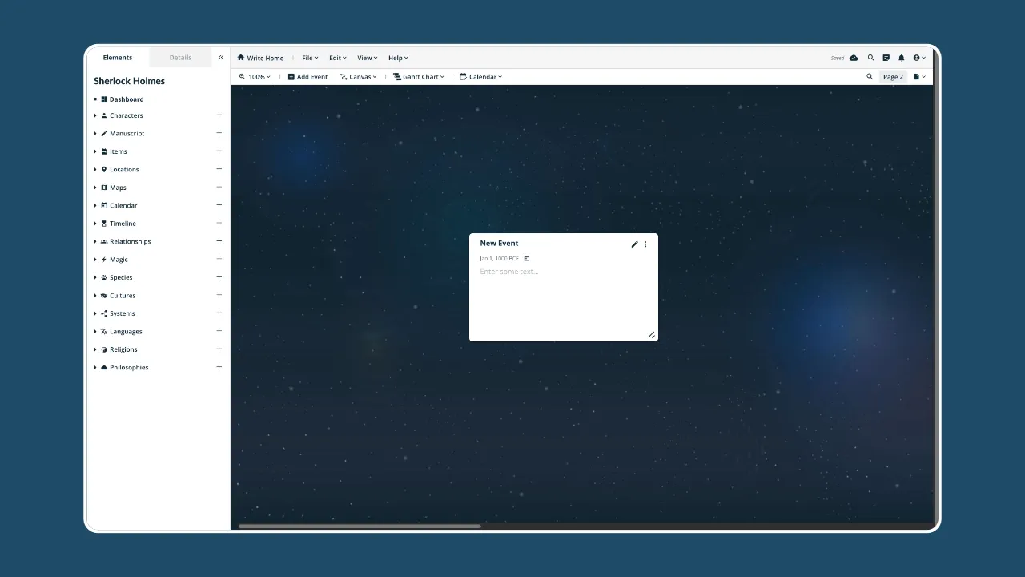This screenshot has height=577, width=1025.
Task: Add a new Religion with the plus button
Action: click(219, 349)
